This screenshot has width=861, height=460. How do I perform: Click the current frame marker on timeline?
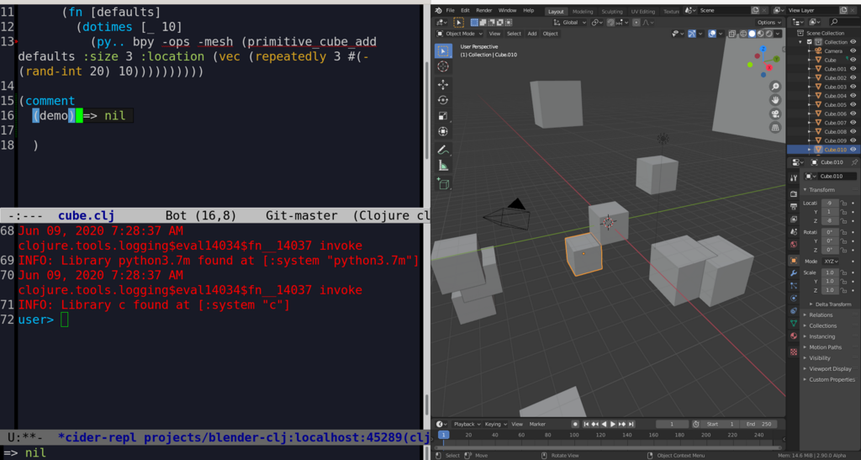point(443,435)
